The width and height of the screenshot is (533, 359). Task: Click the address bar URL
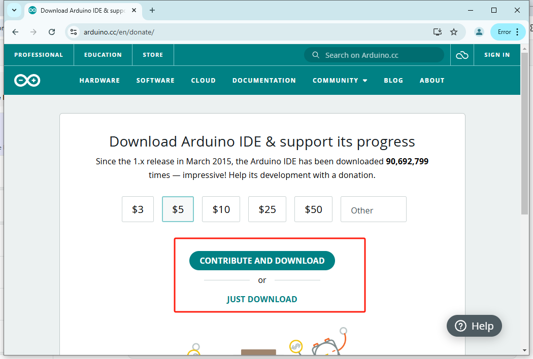pos(119,32)
